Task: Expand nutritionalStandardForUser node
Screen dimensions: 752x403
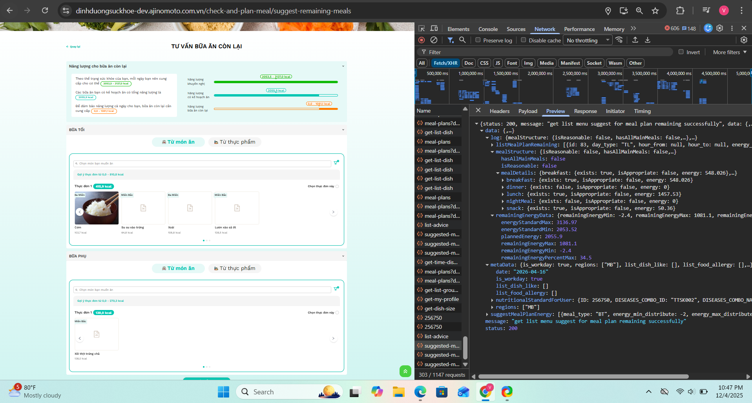Action: click(x=493, y=300)
